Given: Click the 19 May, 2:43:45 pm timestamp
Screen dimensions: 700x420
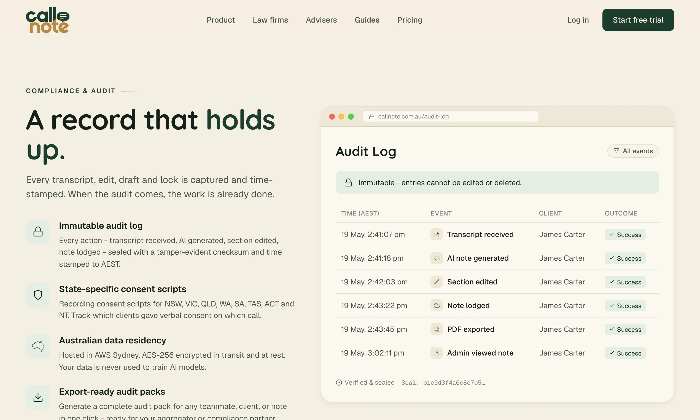Looking at the screenshot, I should coord(374,329).
